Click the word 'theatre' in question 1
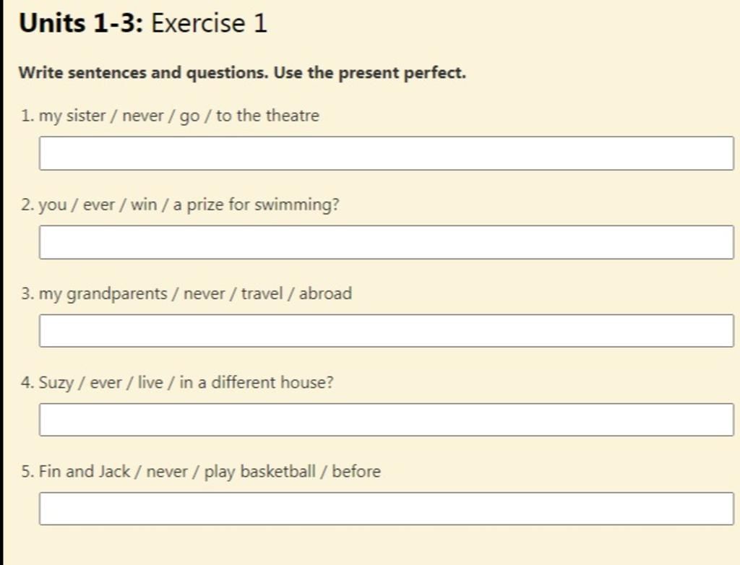The height and width of the screenshot is (565, 740). click(x=293, y=116)
